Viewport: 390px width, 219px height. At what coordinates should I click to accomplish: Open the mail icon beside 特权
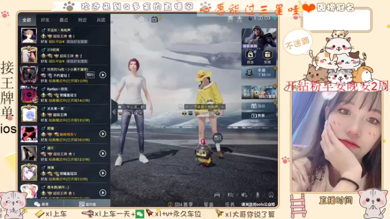pyautogui.click(x=230, y=19)
